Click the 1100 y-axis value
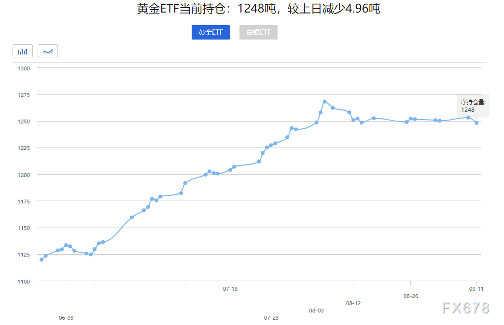 24,282
